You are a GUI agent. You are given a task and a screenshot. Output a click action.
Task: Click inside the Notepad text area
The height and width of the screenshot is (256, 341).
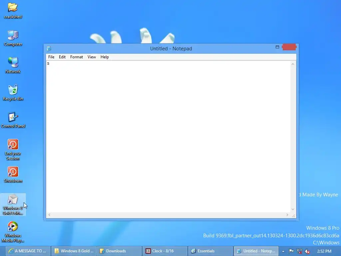pos(168,136)
